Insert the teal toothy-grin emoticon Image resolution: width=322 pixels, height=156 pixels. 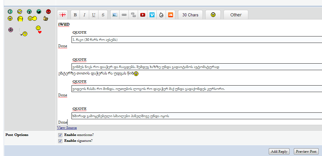tap(29, 11)
